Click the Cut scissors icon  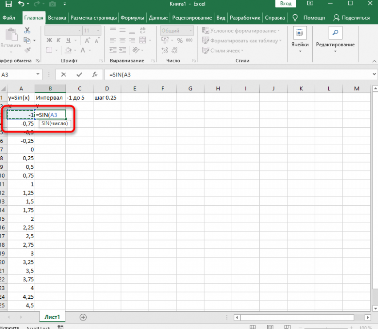coord(28,31)
